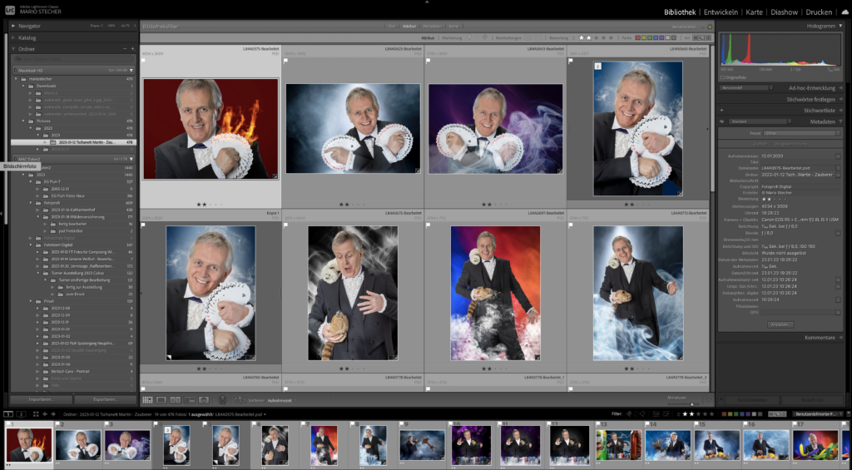This screenshot has height=470, width=852.
Task: Select the red-background magician photo with flames
Action: [x=211, y=129]
